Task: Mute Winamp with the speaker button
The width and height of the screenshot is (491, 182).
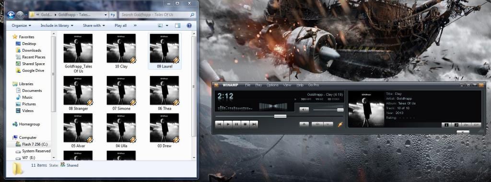Action: click(304, 110)
